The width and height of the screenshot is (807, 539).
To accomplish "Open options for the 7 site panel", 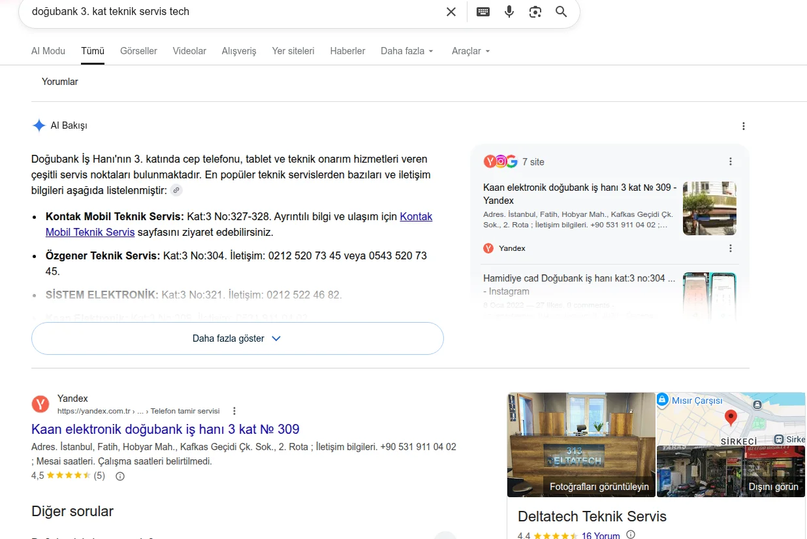I will click(731, 161).
